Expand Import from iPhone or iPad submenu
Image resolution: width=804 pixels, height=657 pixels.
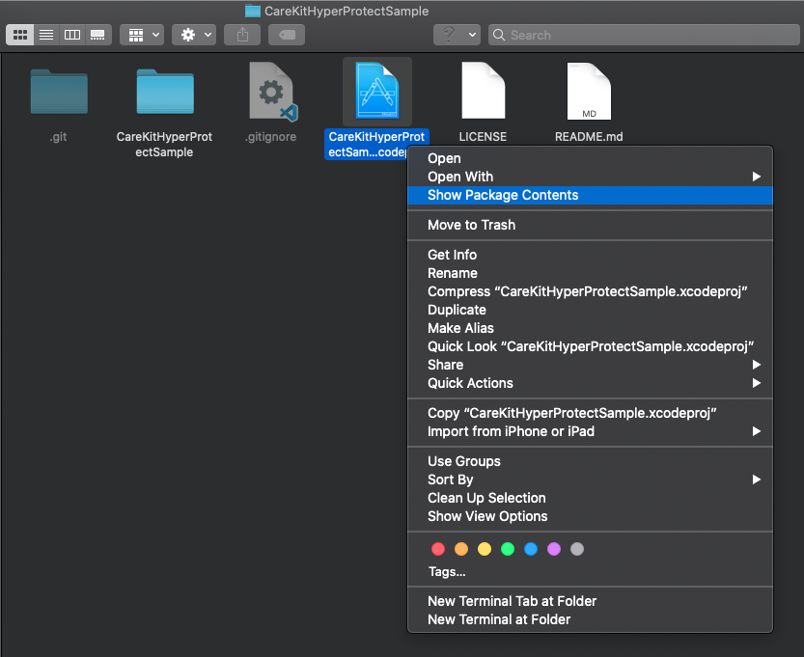tap(590, 431)
